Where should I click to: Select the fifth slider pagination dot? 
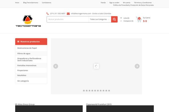coord(95,91)
